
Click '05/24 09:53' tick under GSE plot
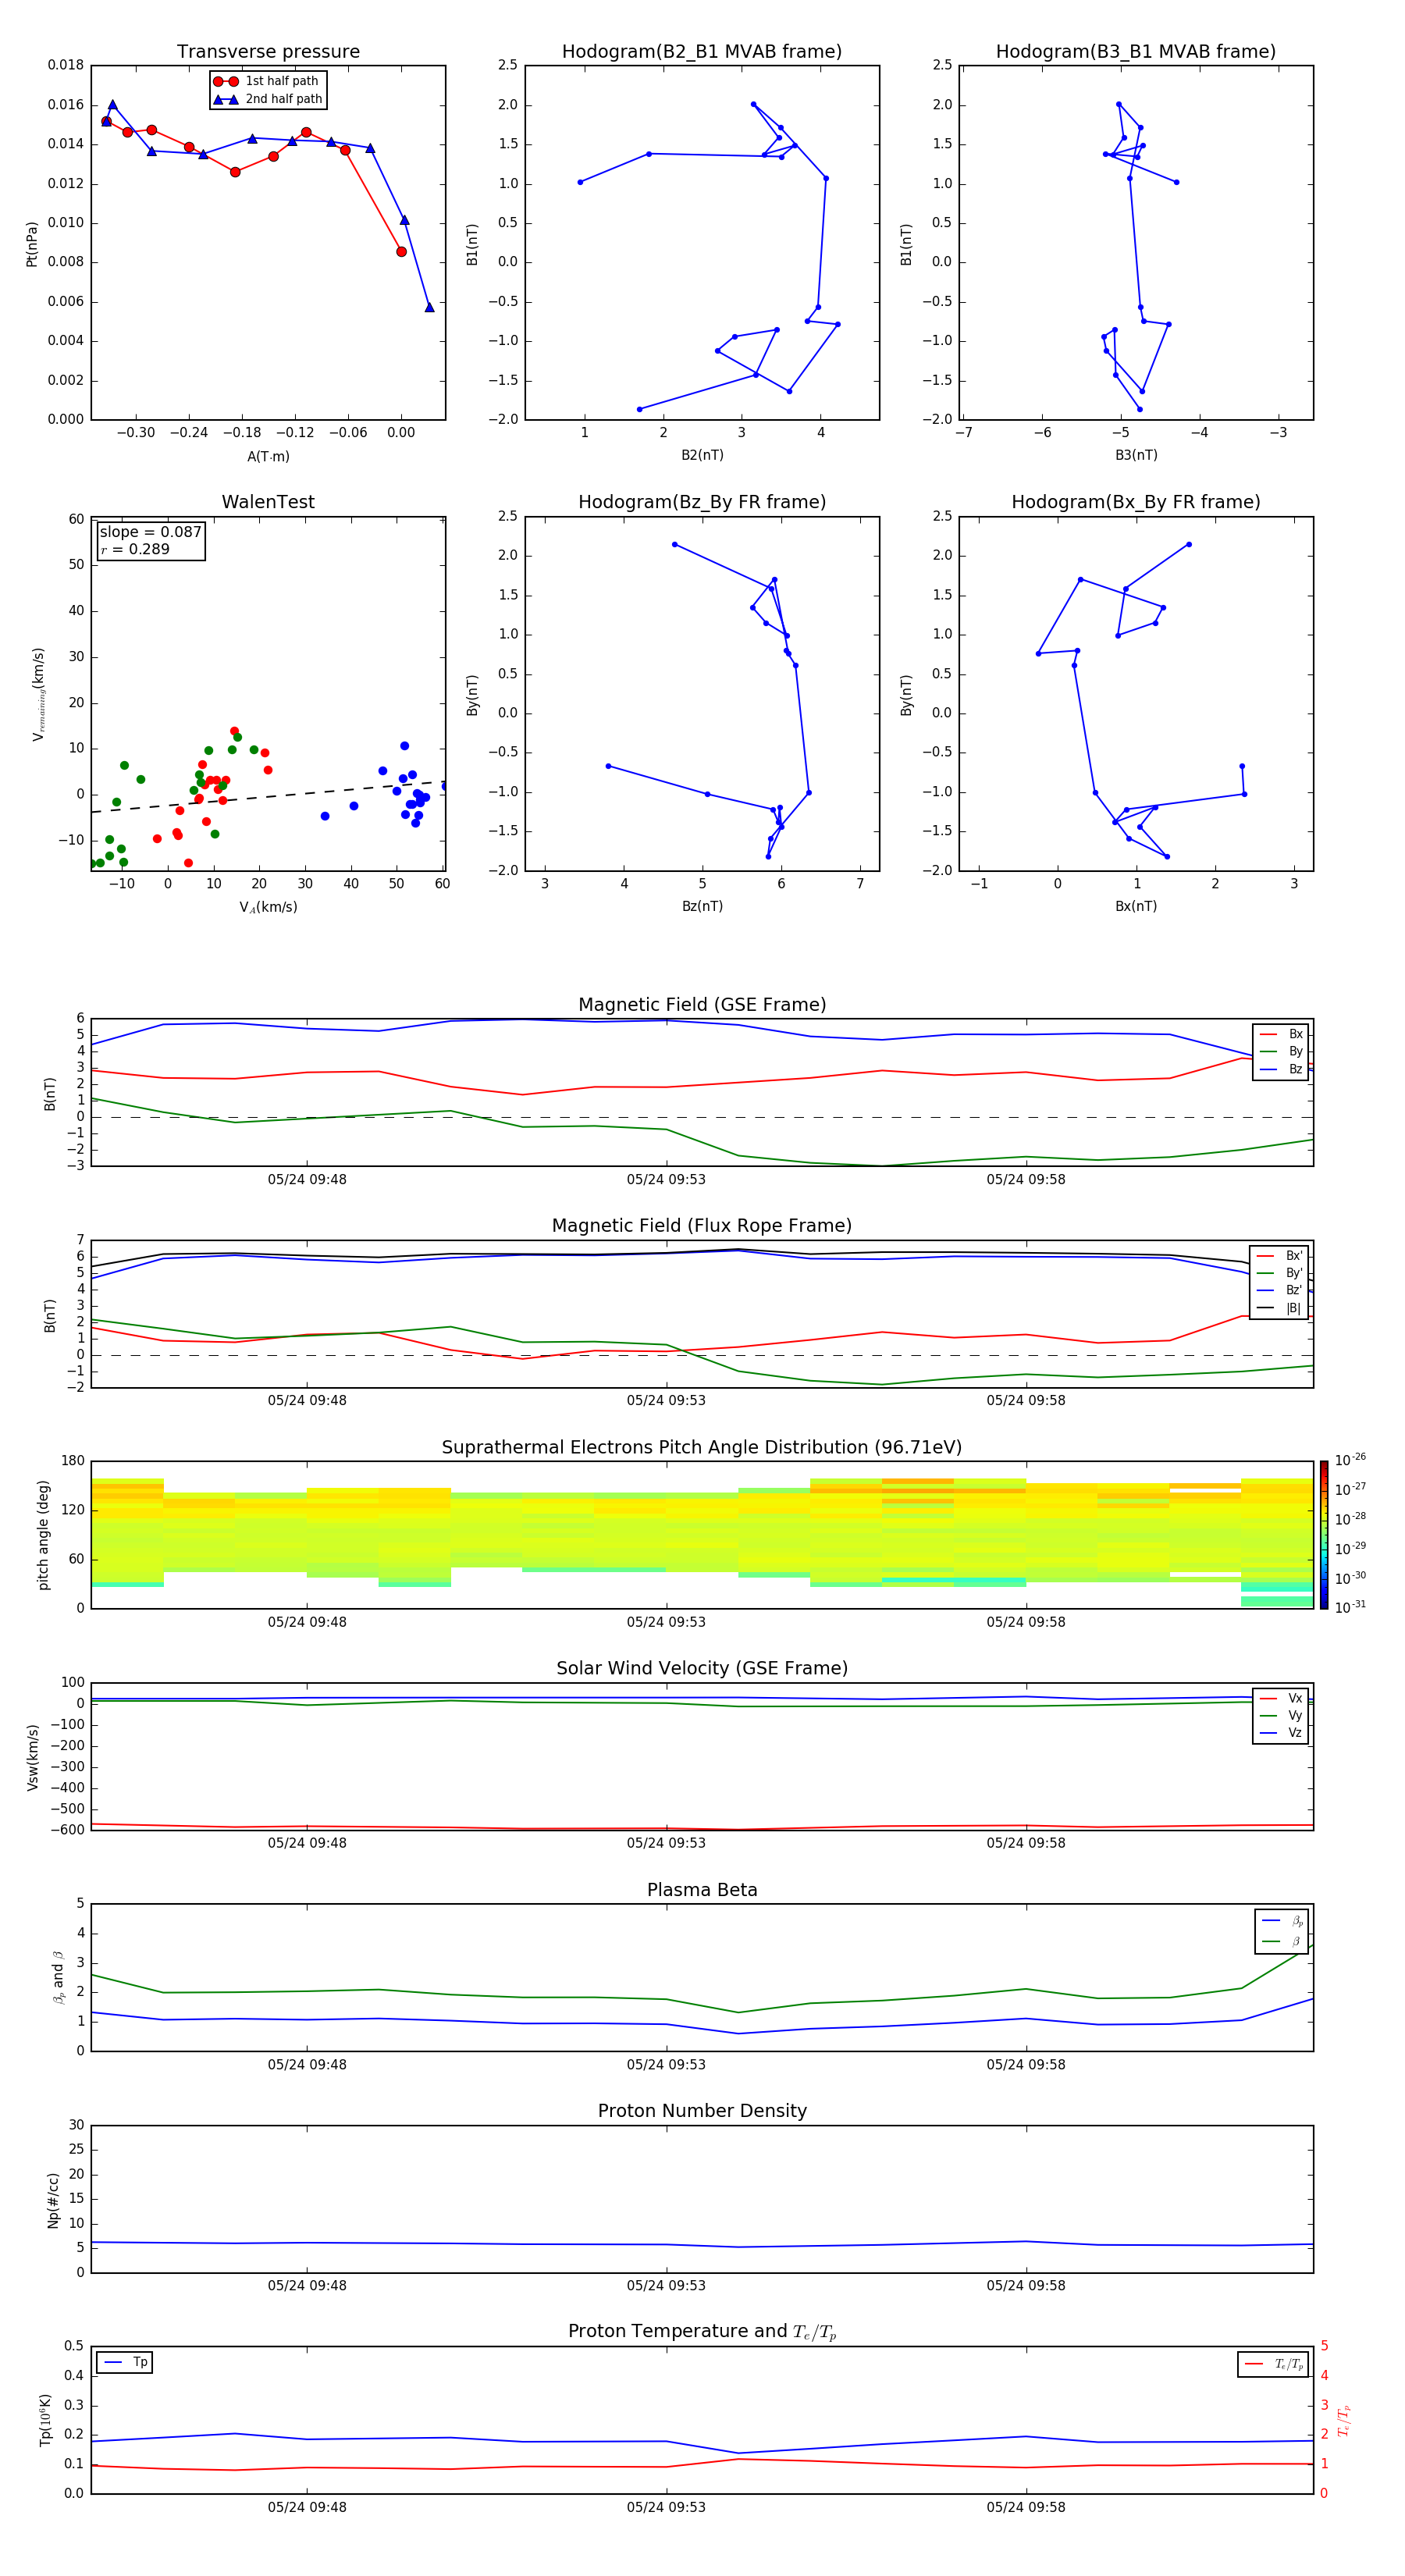[x=666, y=1179]
